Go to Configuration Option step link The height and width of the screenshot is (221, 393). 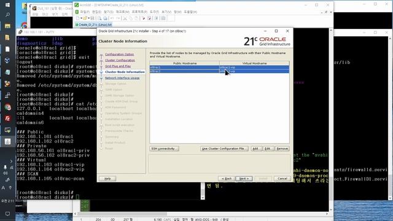[x=119, y=55]
